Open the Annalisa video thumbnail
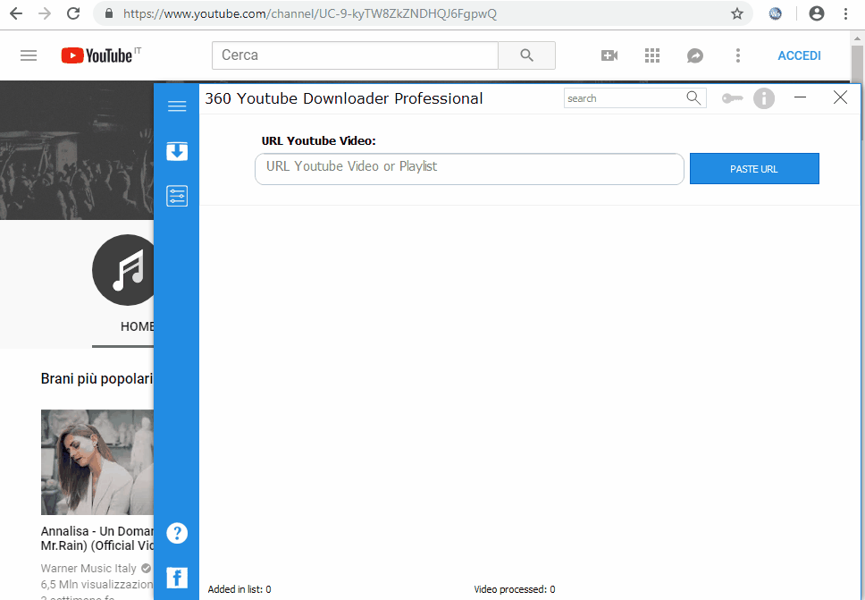This screenshot has width=865, height=600. click(x=97, y=462)
